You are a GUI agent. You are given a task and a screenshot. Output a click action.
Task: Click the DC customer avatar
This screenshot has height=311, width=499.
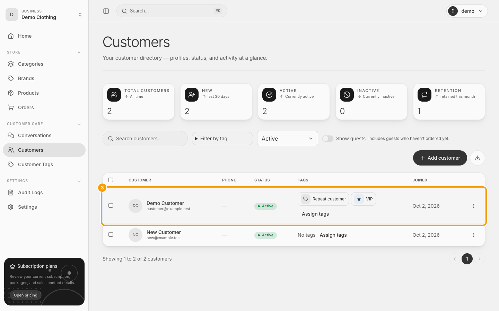(135, 206)
